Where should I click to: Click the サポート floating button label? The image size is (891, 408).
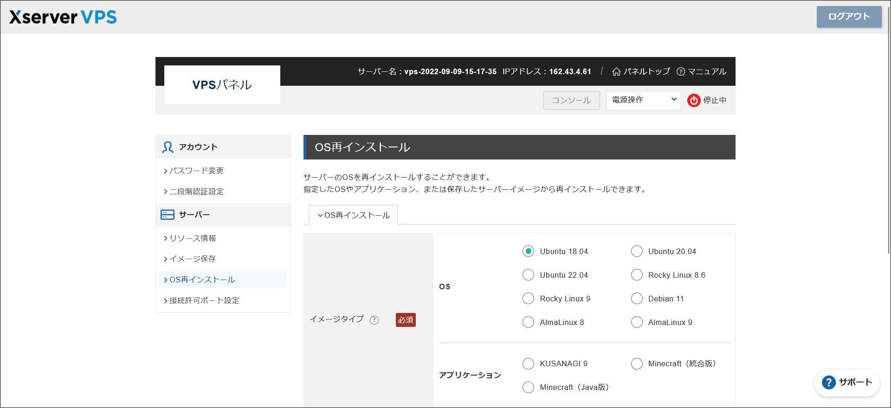856,382
